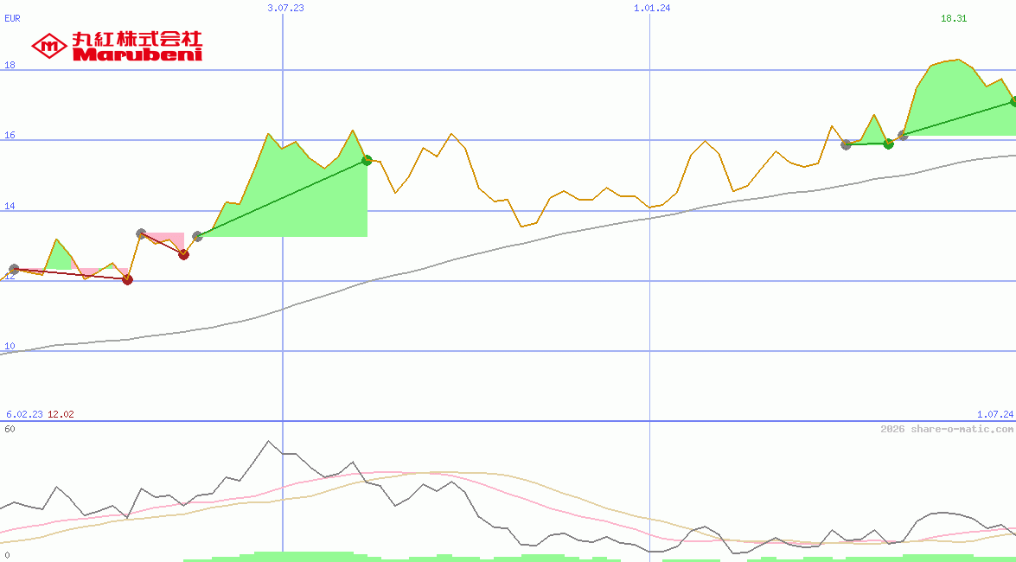This screenshot has width=1016, height=562.
Task: Click gray entry marker starting the final uptrend
Action: point(903,135)
